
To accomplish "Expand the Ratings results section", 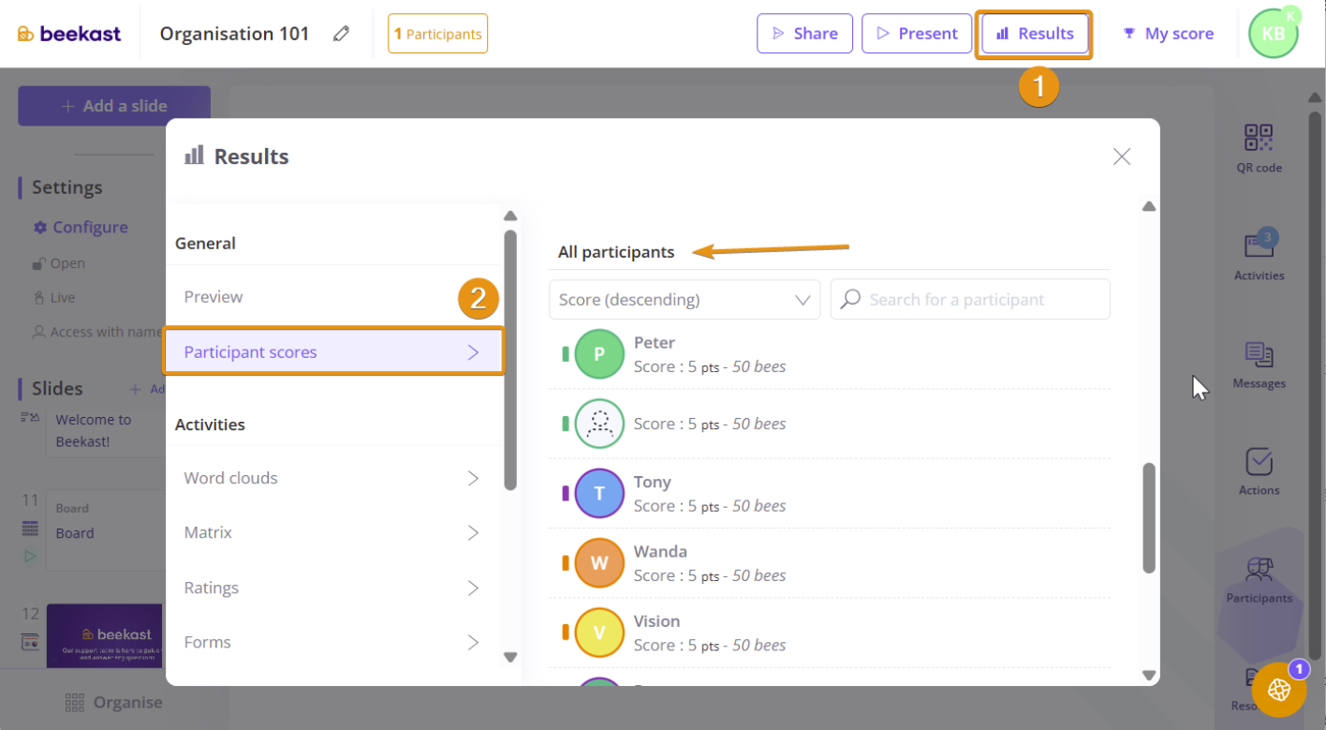I will pyautogui.click(x=332, y=588).
